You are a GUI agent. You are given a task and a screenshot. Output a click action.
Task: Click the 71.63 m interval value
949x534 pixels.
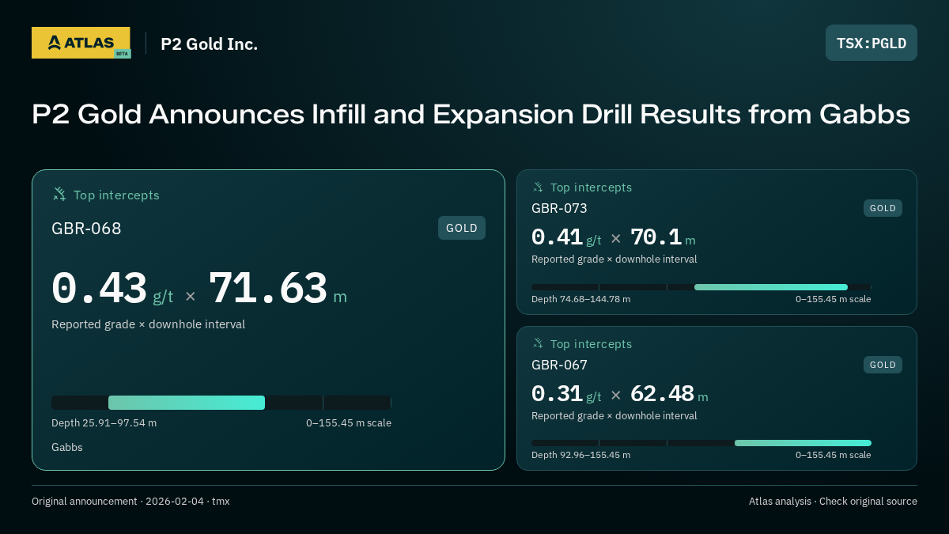[x=278, y=289]
